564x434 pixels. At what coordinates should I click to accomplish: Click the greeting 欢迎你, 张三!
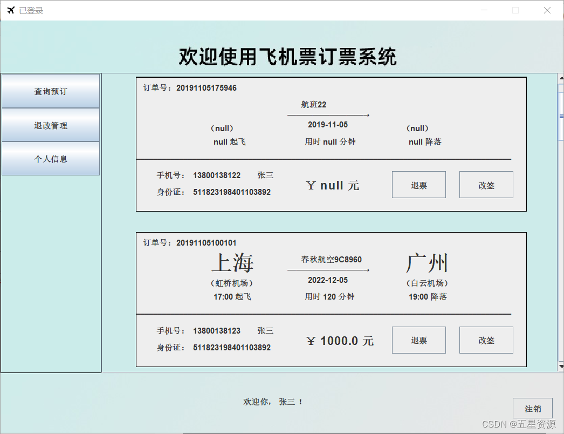point(273,402)
